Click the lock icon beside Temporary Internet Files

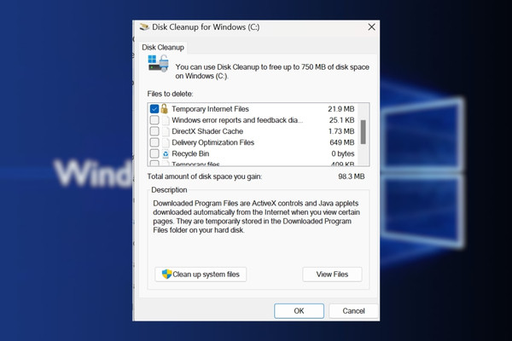coord(164,108)
